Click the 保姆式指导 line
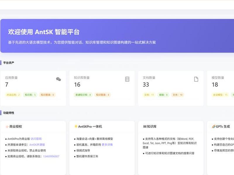Screen dimensions: 234x175 [x=83, y=150]
